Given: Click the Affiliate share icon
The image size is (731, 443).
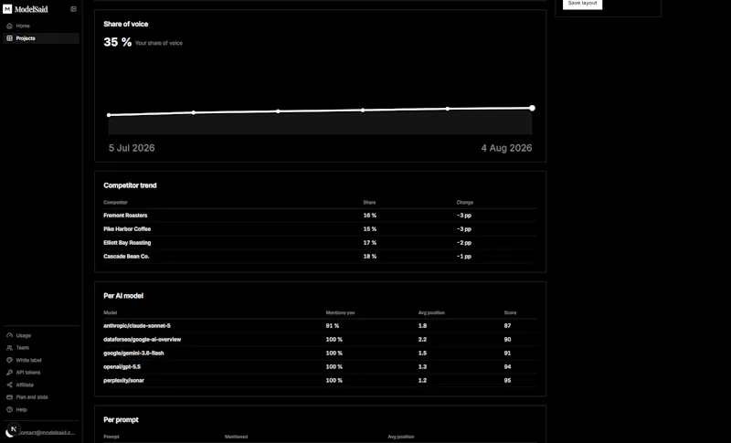Looking at the screenshot, I should 9,385.
